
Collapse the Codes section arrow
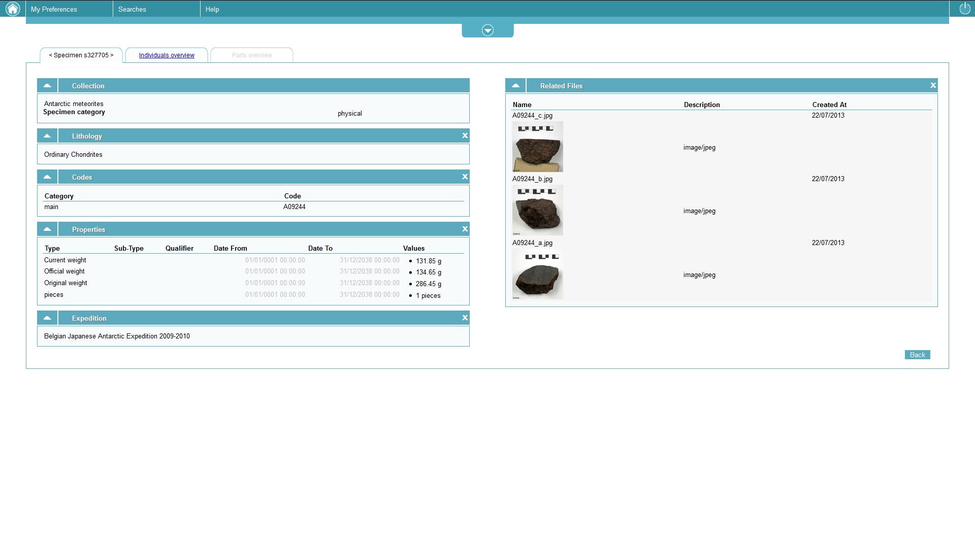pos(47,177)
